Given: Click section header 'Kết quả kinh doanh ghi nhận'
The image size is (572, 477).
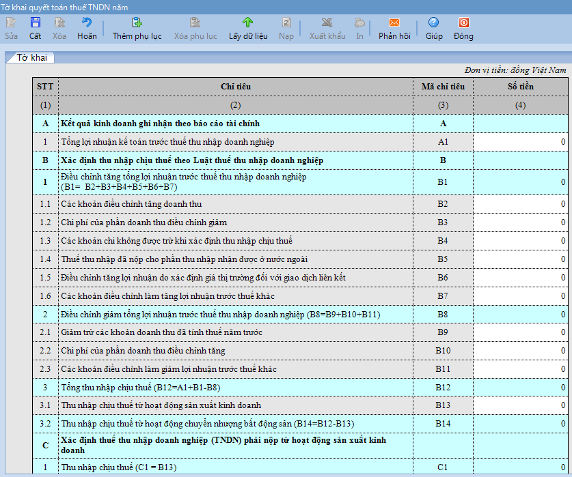Looking at the screenshot, I should pos(160,124).
